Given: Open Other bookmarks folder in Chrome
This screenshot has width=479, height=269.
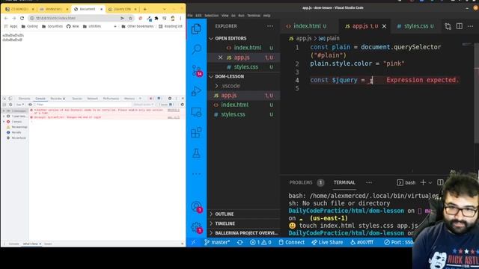Looking at the screenshot, I should pos(138,27).
